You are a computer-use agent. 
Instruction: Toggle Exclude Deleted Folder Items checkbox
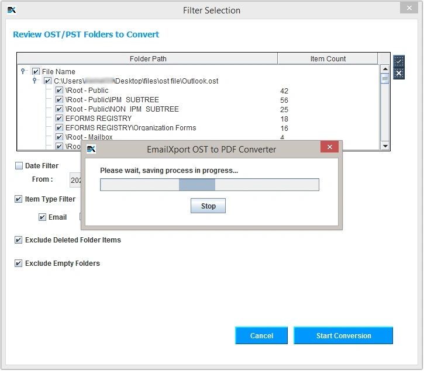[x=18, y=240]
